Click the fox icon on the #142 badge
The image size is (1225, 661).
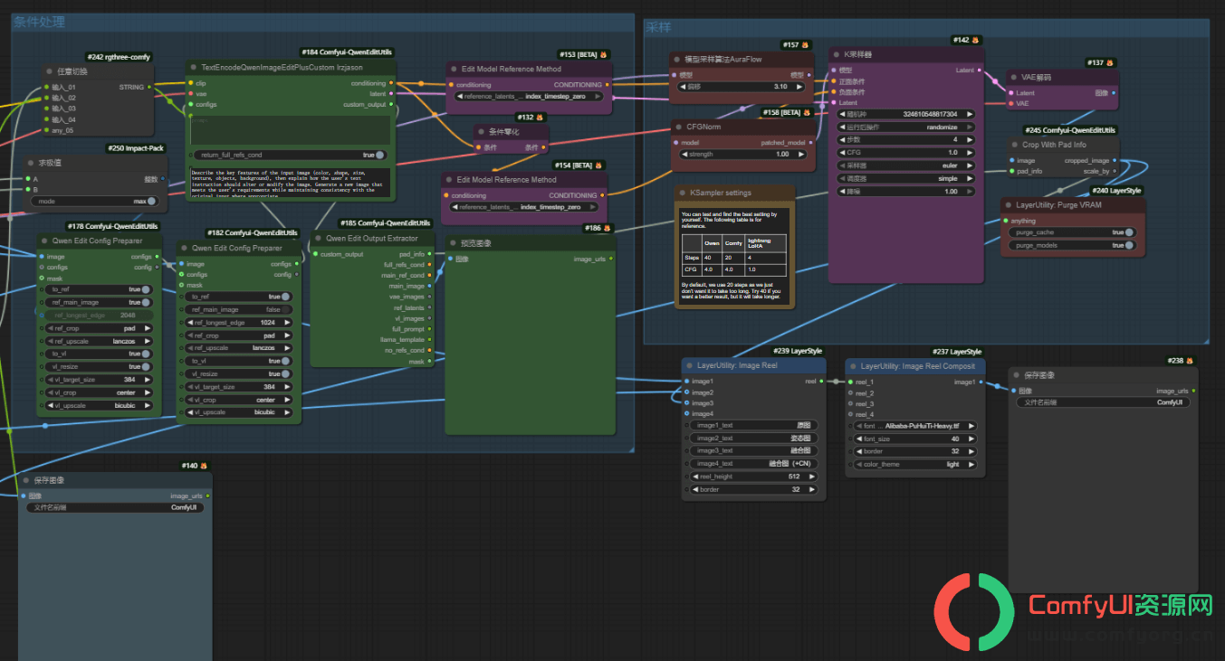976,41
